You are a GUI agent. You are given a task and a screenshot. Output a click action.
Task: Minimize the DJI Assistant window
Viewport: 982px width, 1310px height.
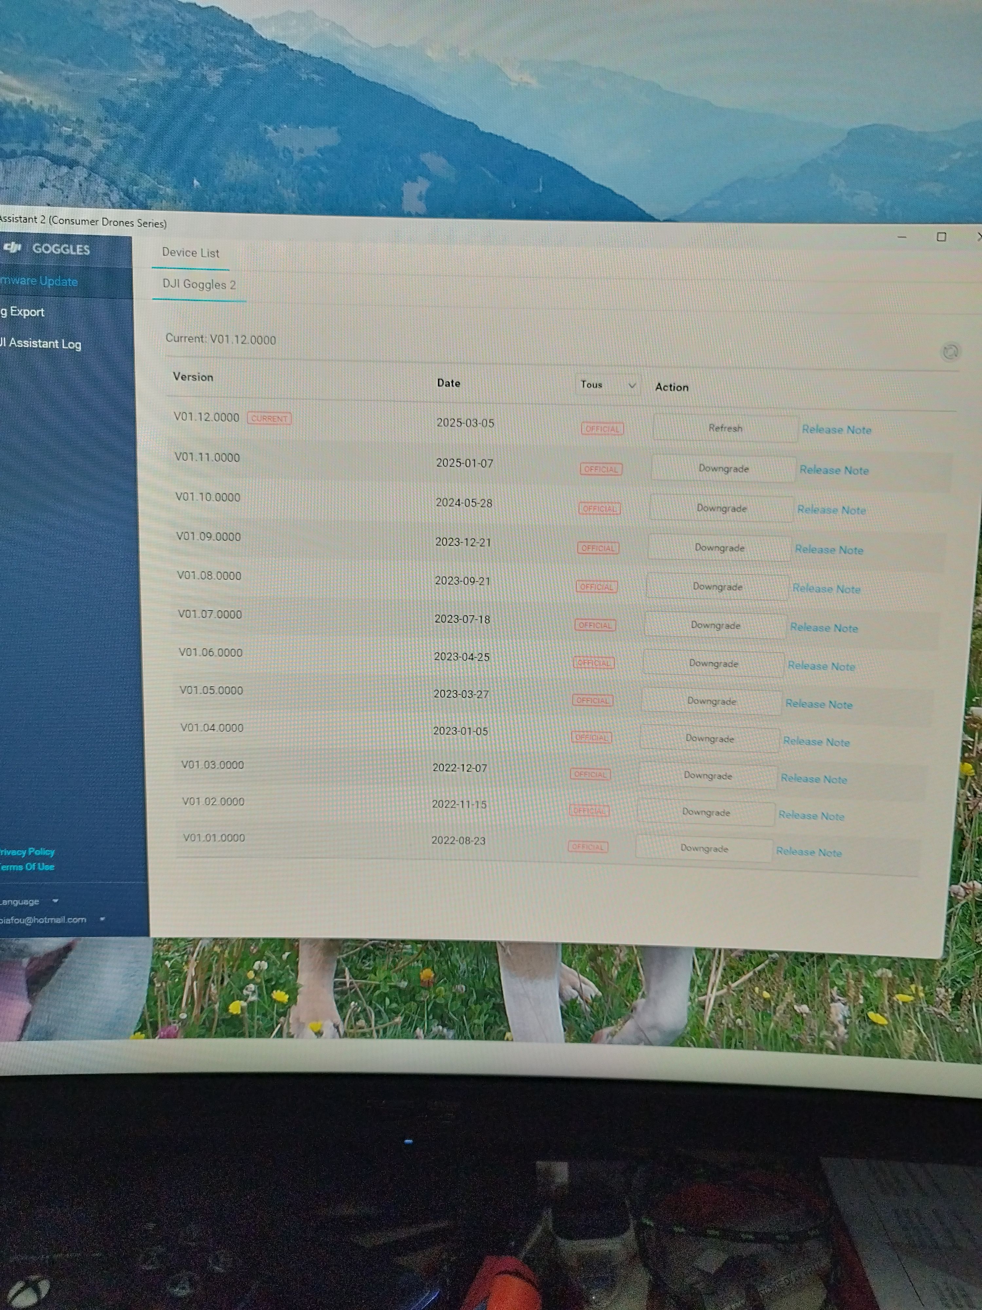[901, 237]
